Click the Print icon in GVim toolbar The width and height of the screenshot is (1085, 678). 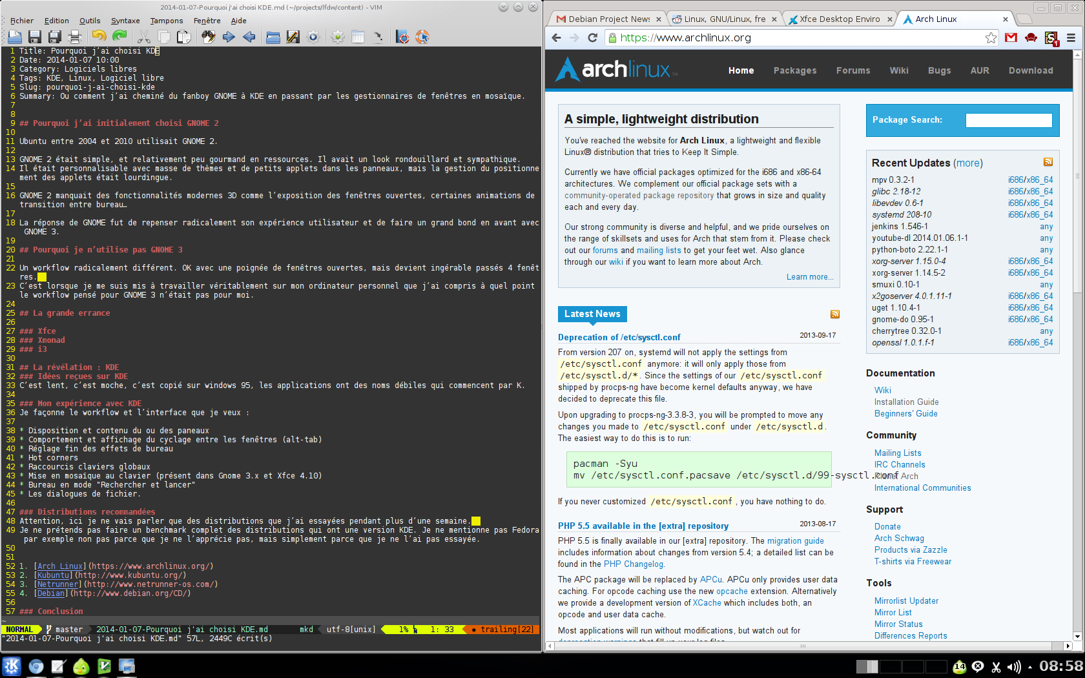[x=75, y=37]
